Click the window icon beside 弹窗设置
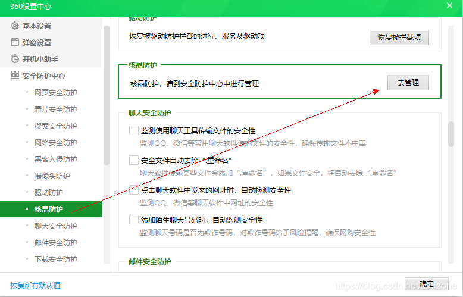The image size is (463, 297). coord(15,42)
